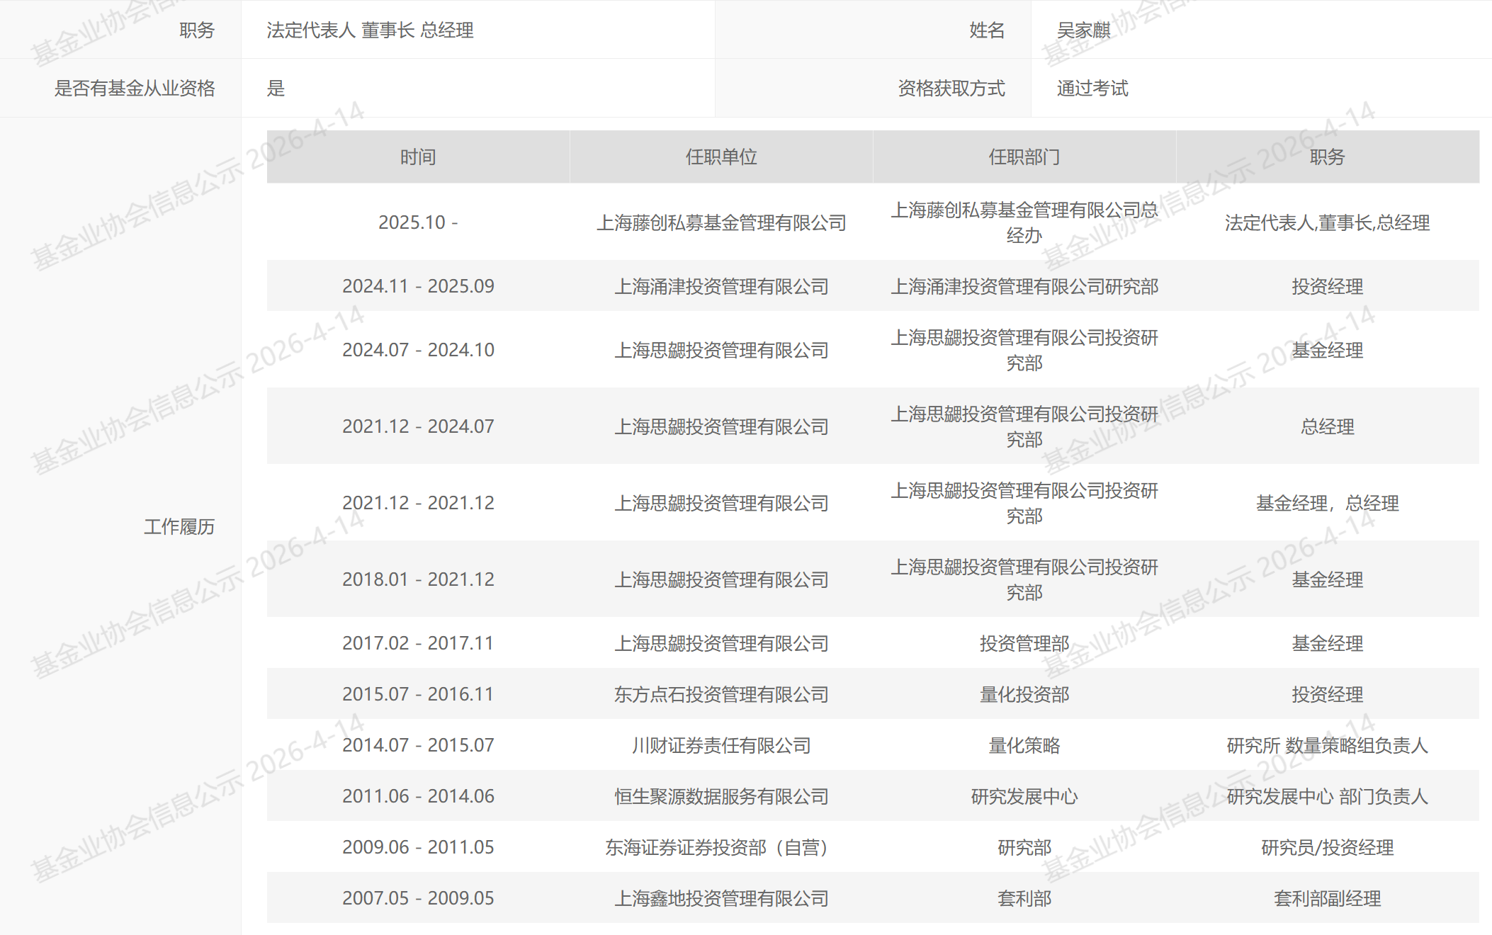The width and height of the screenshot is (1492, 935).
Task: Select 川财证券责任有限公司 entry
Action: pos(722,745)
